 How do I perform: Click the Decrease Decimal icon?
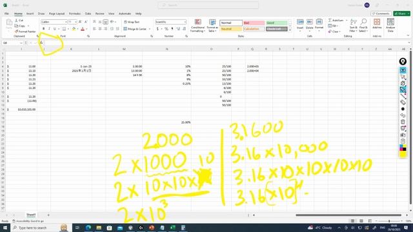[184, 28]
